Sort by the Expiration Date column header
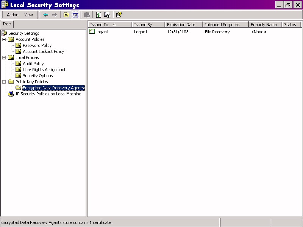Viewport: 303px width, 227px height. (x=181, y=25)
